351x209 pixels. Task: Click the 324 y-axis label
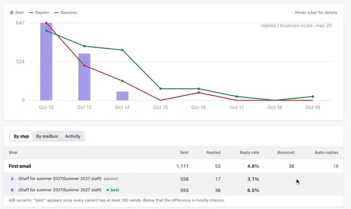tap(20, 62)
